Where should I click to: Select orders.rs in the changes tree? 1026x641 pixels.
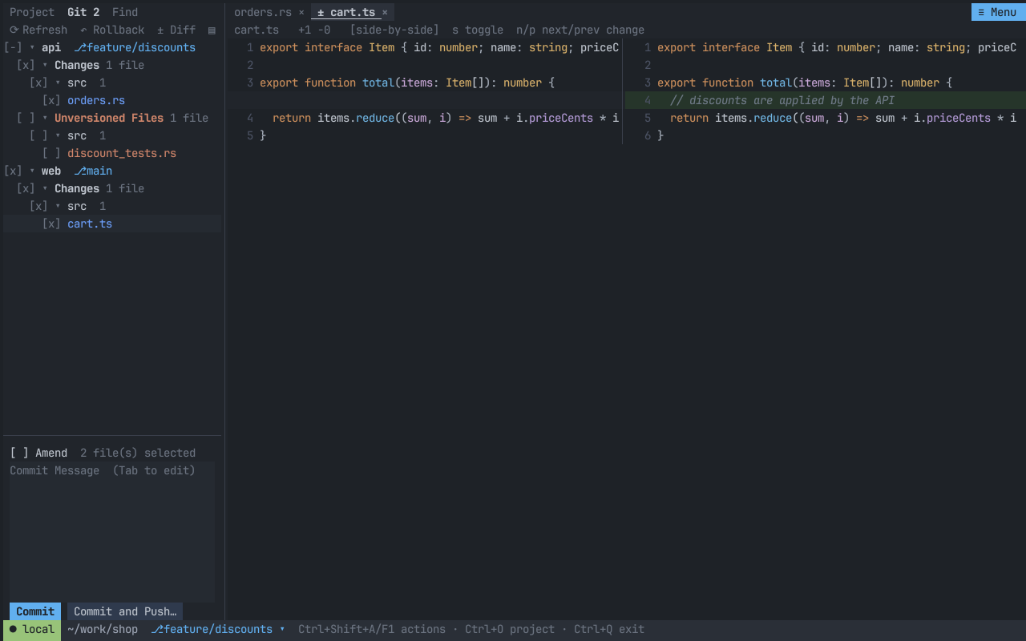click(x=96, y=100)
